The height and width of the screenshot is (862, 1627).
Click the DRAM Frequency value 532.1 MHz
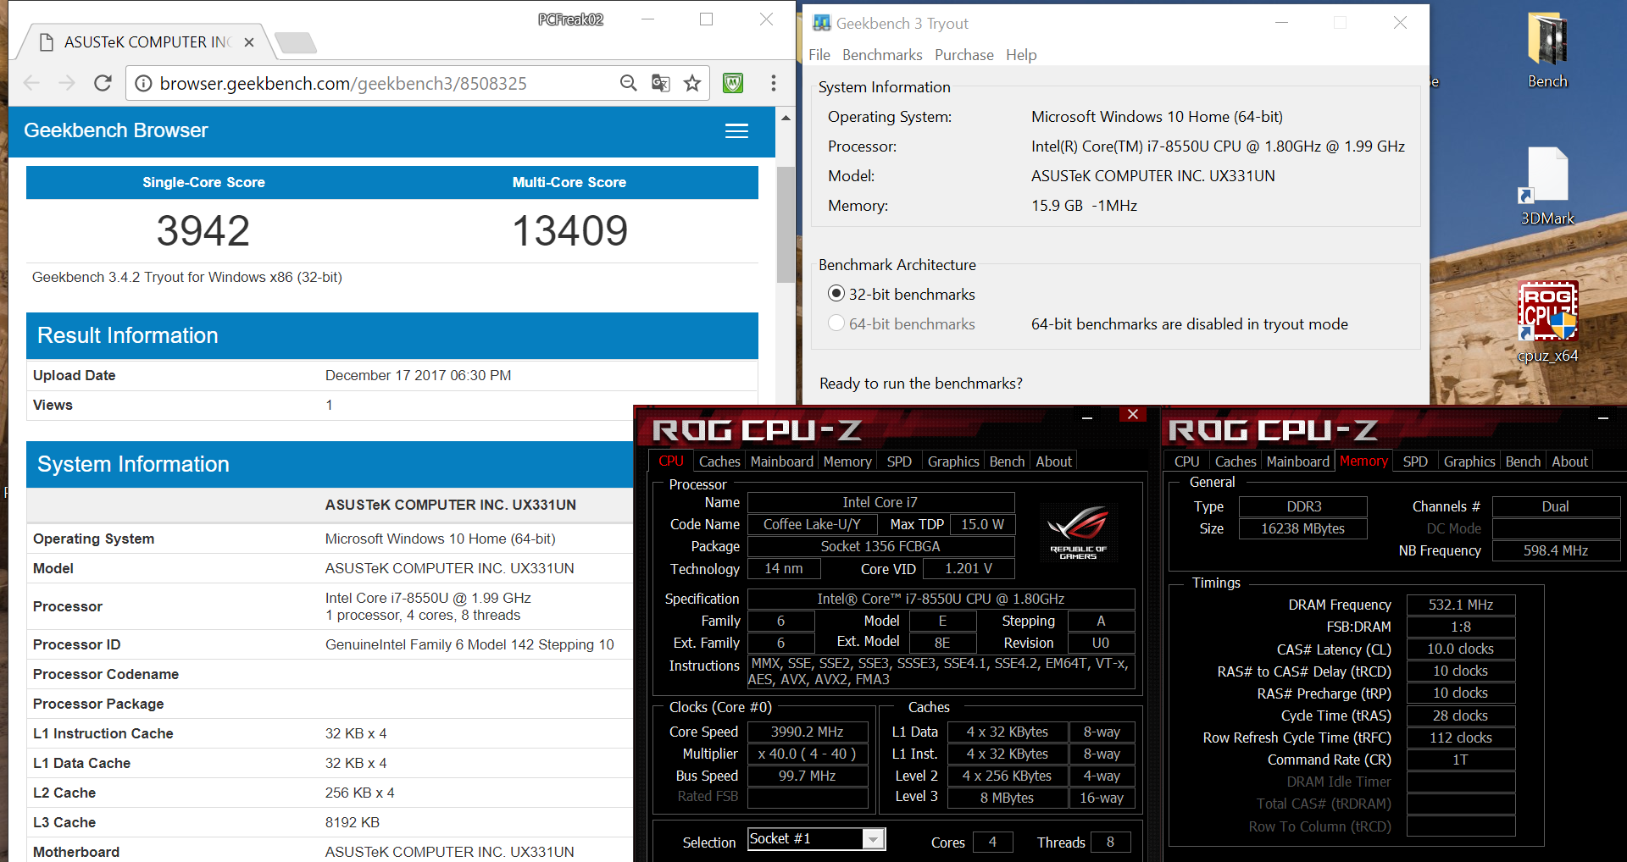(x=1461, y=605)
